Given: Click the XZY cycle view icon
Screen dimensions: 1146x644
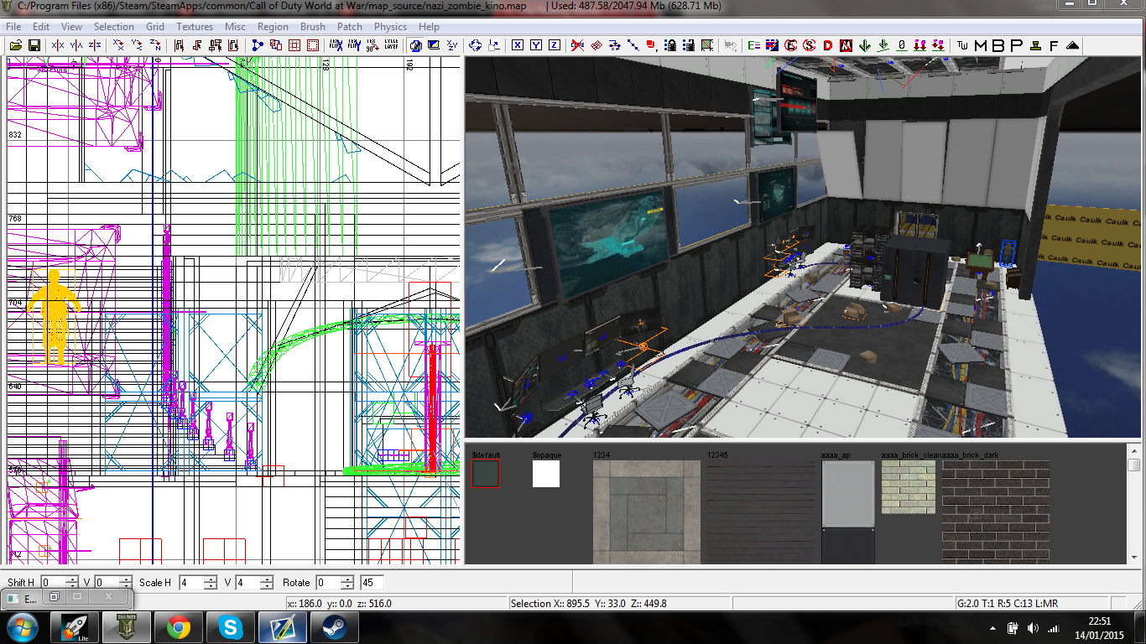Looking at the screenshot, I should [x=452, y=45].
